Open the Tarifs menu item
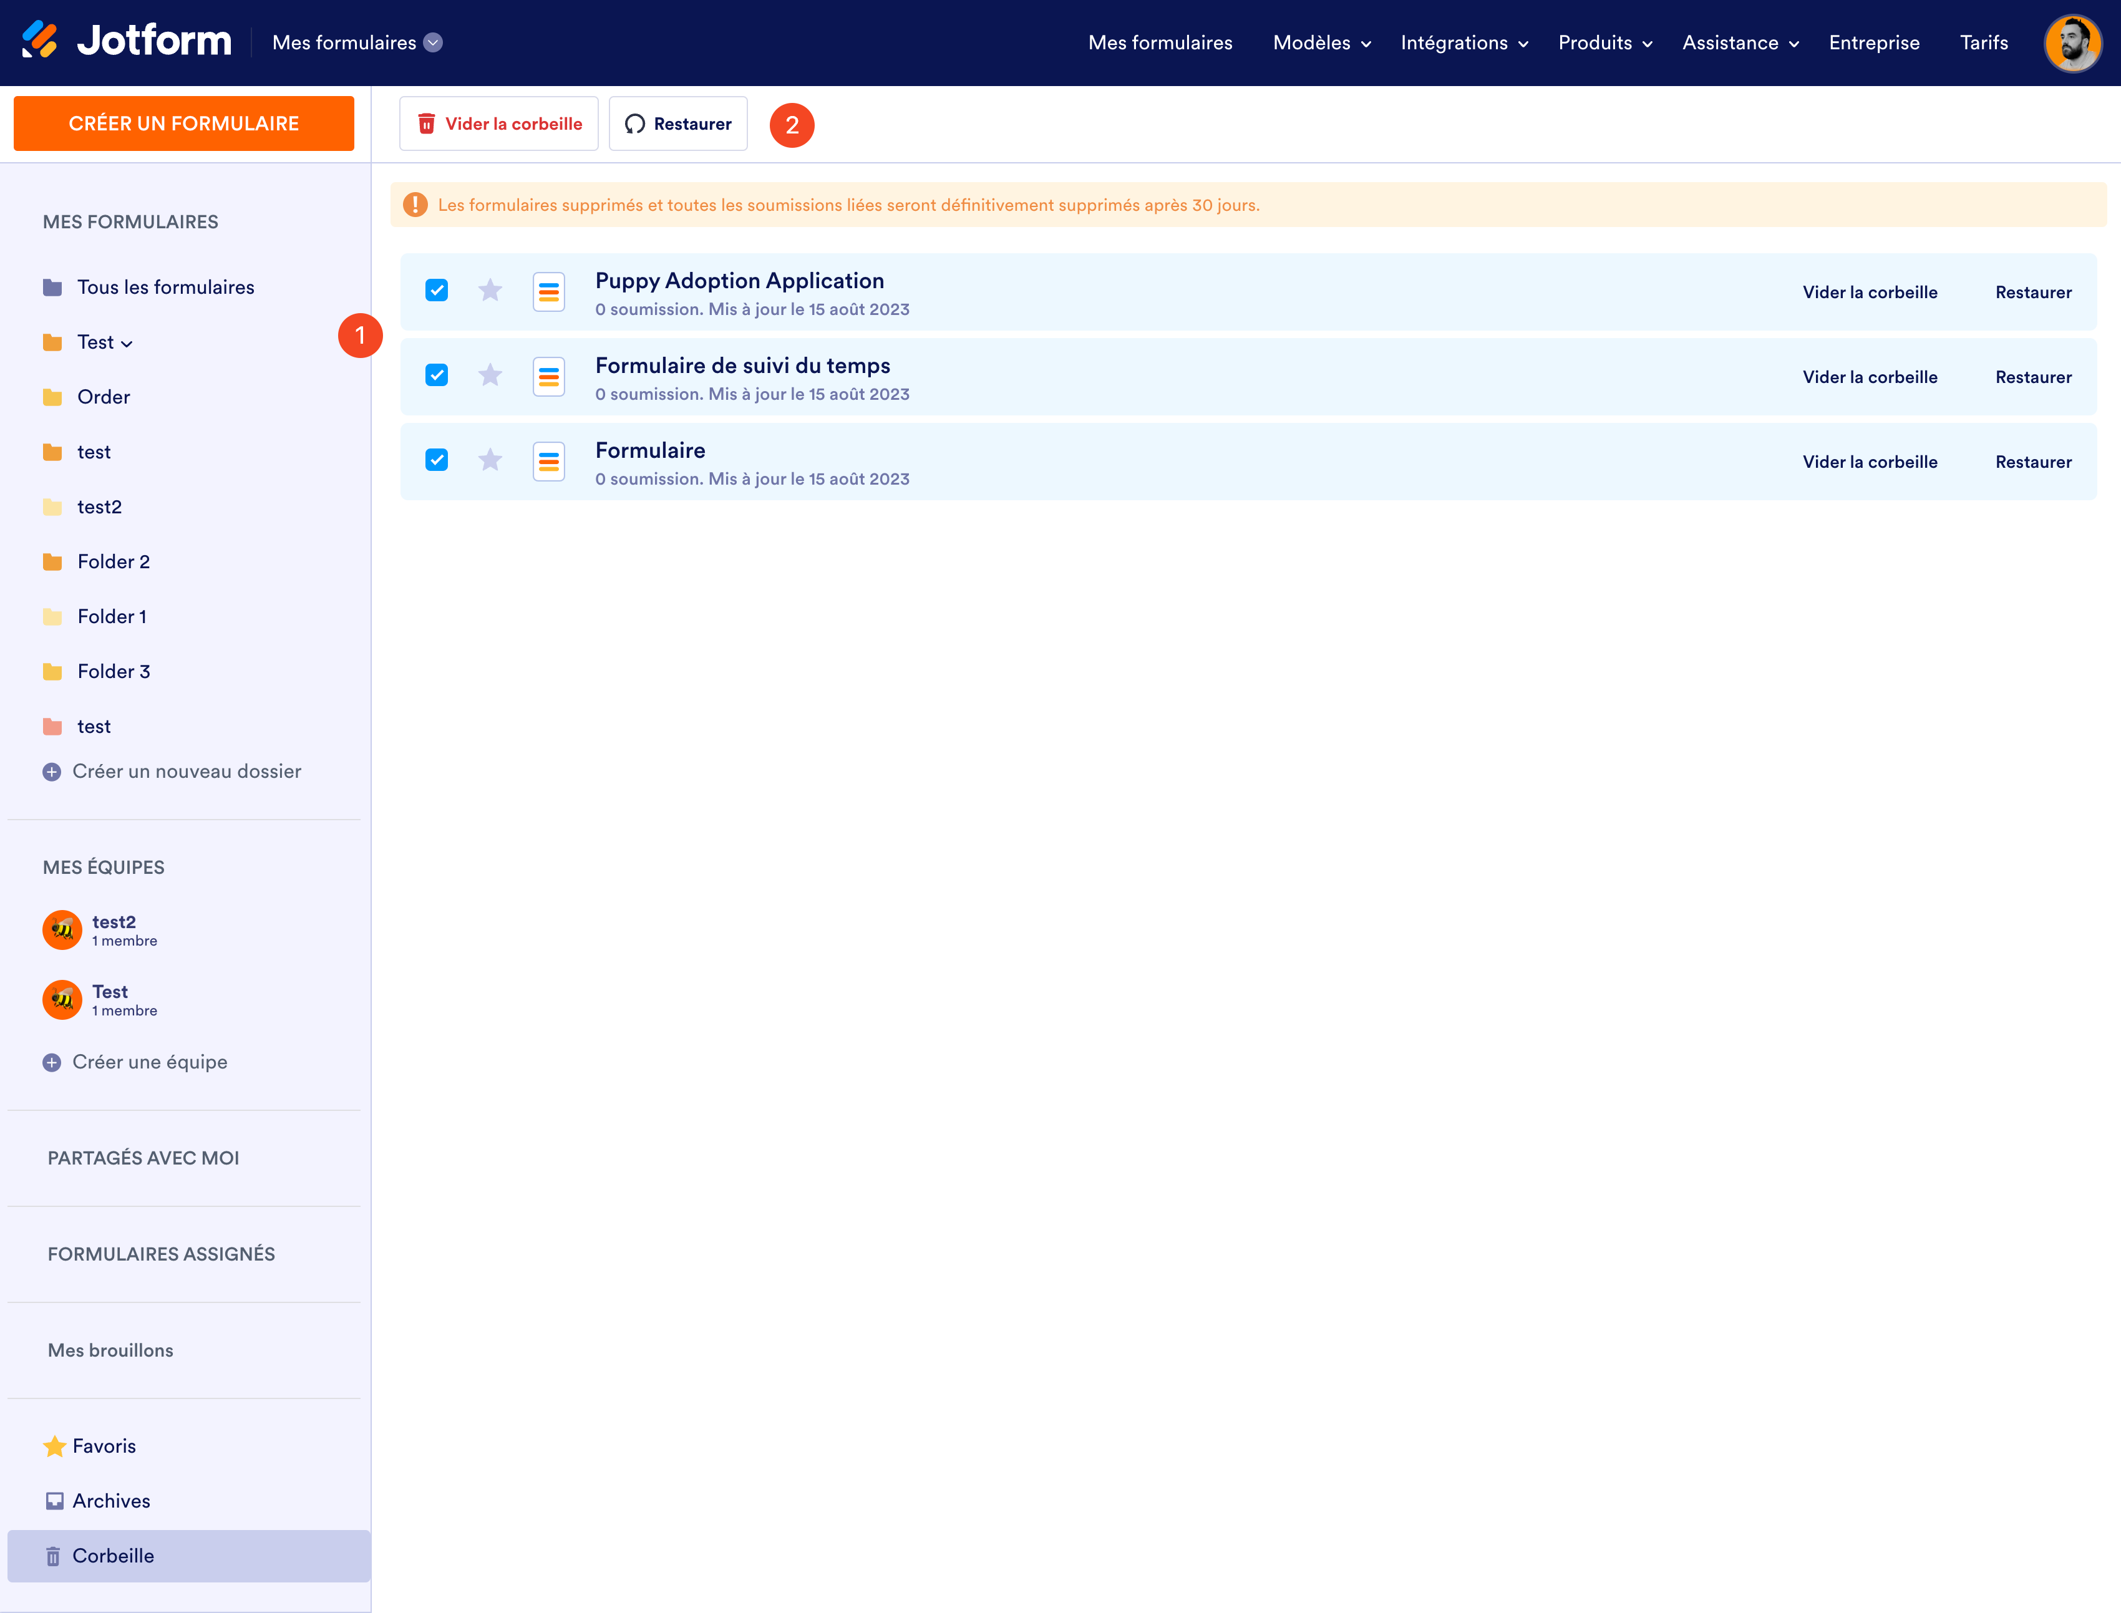 1983,43
